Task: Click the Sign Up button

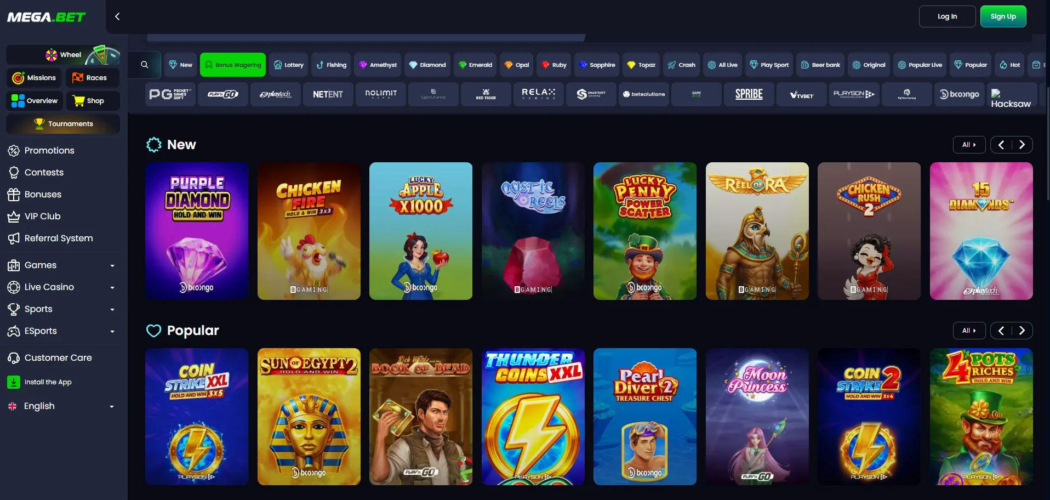Action: click(1003, 16)
